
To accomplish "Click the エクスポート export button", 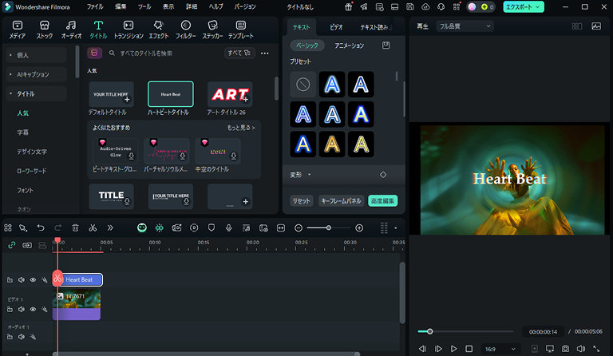I will pos(524,7).
